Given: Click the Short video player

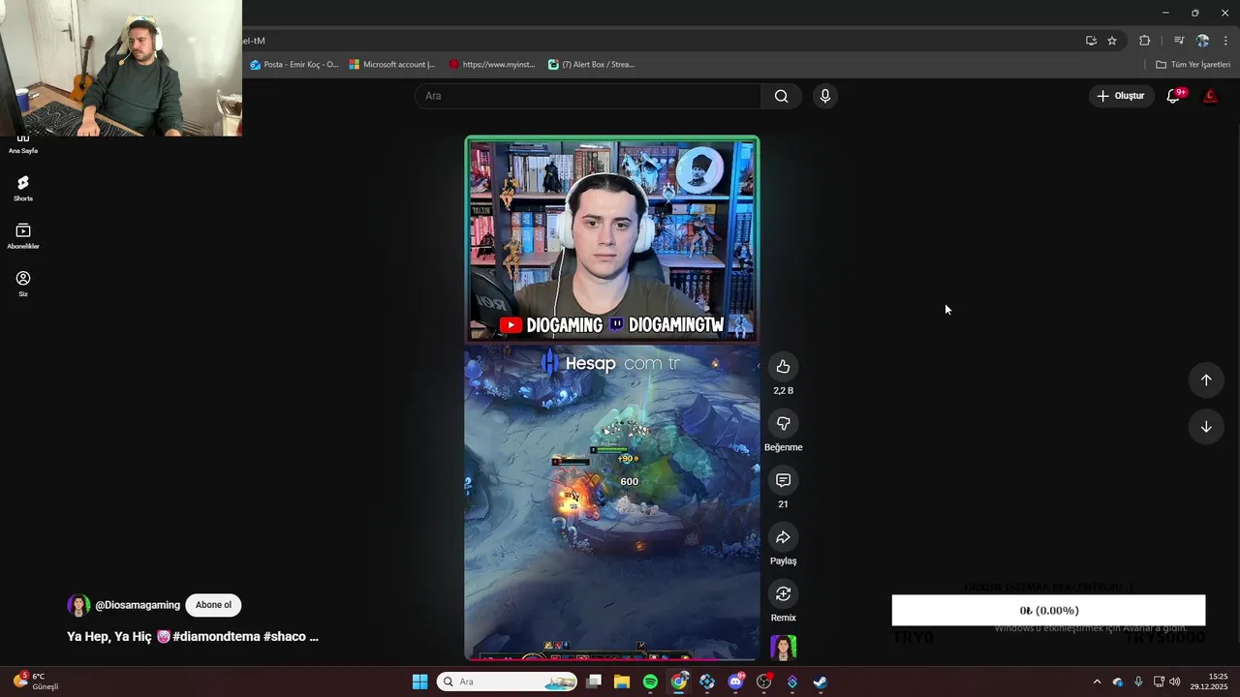Looking at the screenshot, I should [612, 397].
